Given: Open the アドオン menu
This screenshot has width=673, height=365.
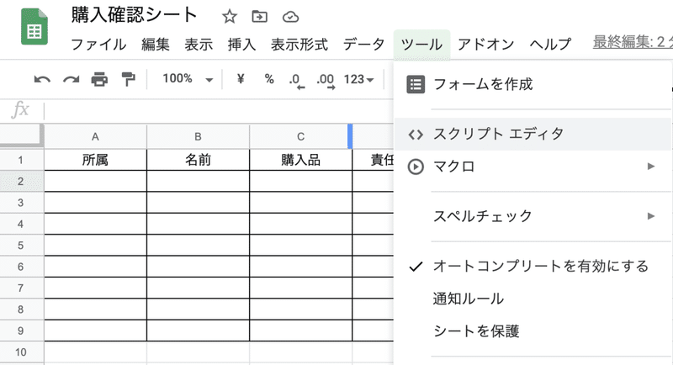Looking at the screenshot, I should click(485, 45).
